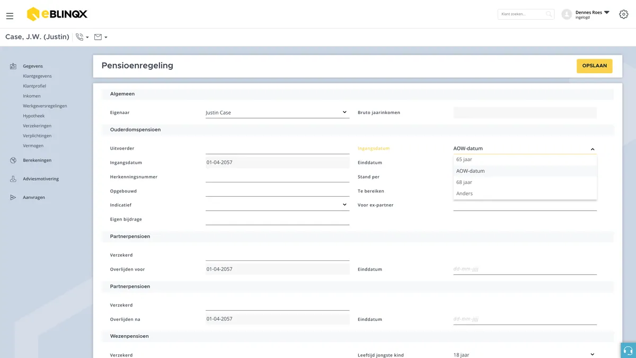Click the Eigen bijdrage input field

point(277,219)
